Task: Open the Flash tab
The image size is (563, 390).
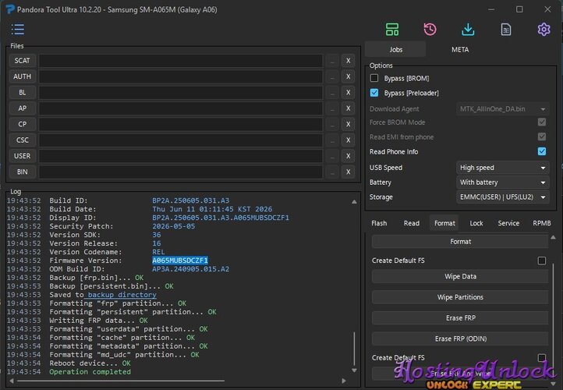Action: [x=379, y=223]
